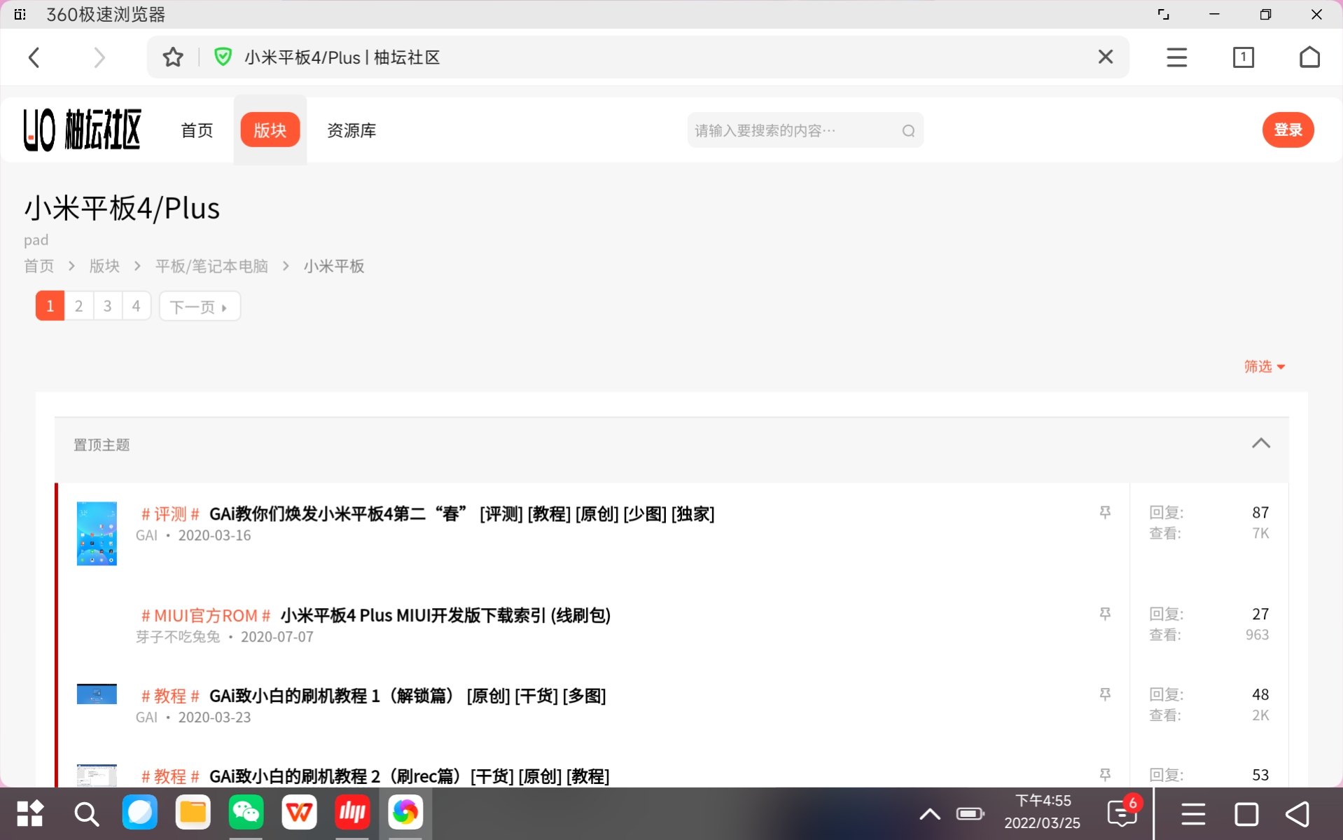Image resolution: width=1343 pixels, height=840 pixels.
Task: Show hidden system tray icons
Action: click(930, 814)
